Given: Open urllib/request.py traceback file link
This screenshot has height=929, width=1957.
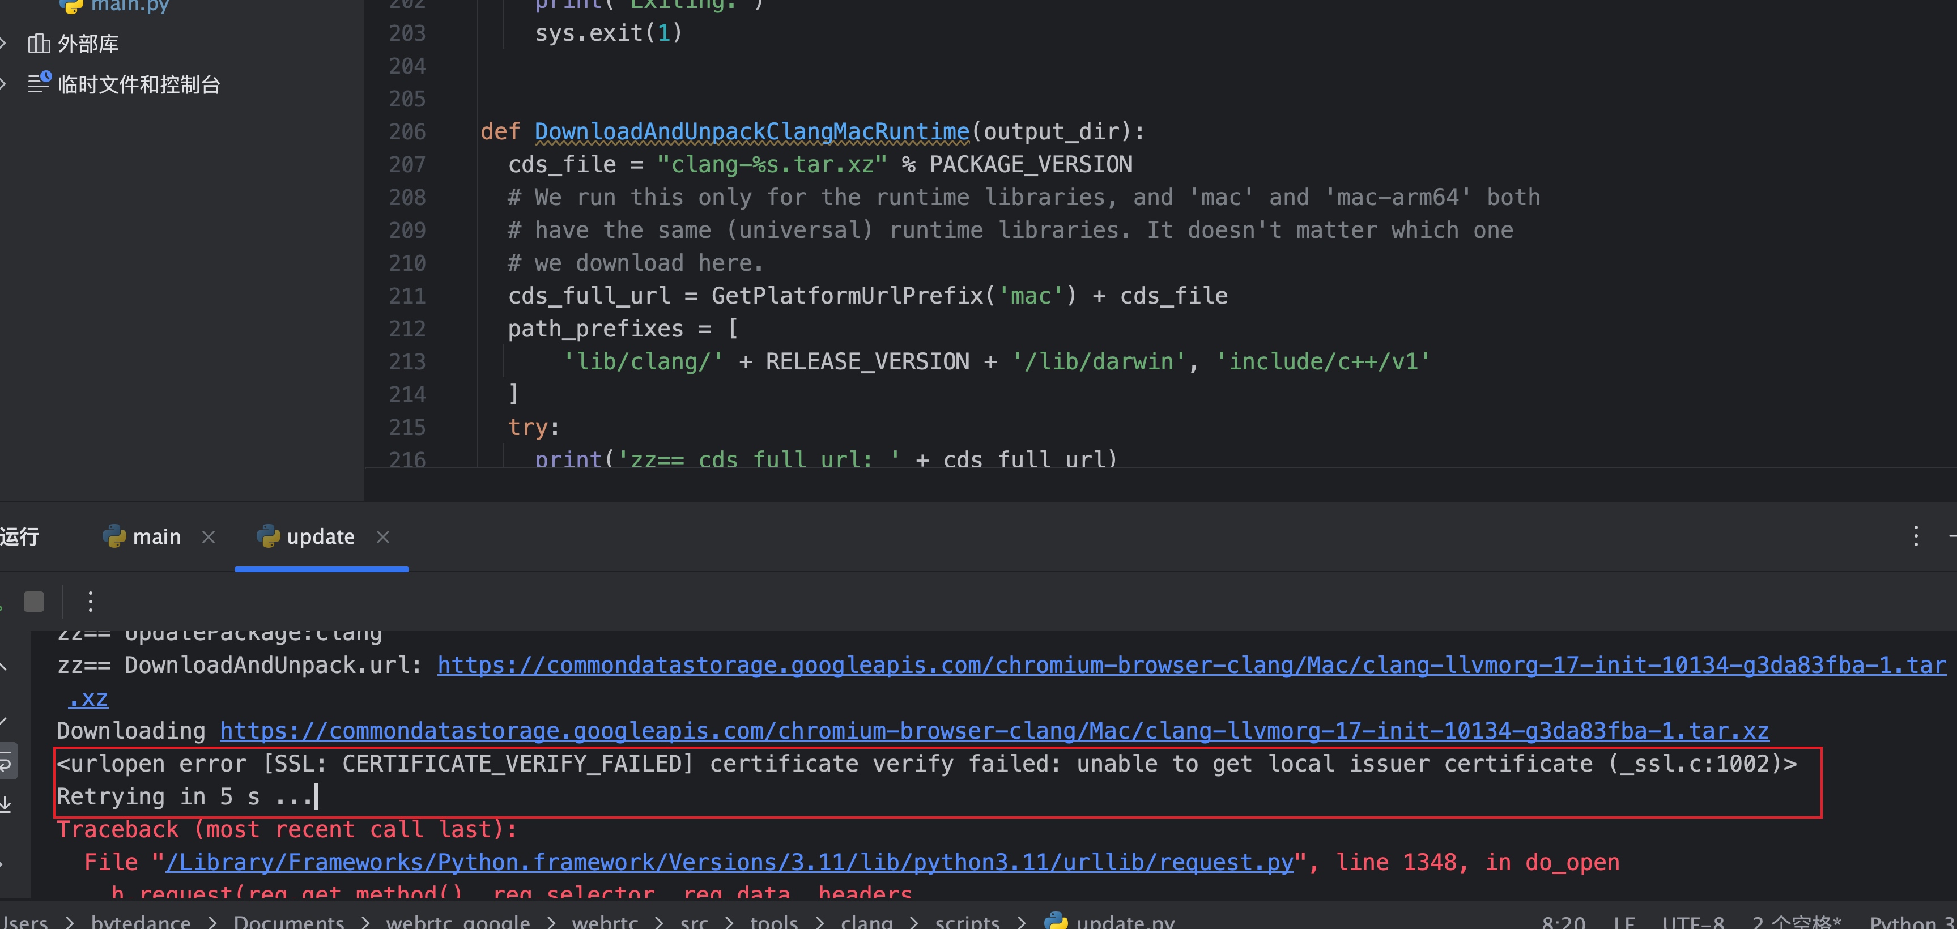Looking at the screenshot, I should point(729,862).
